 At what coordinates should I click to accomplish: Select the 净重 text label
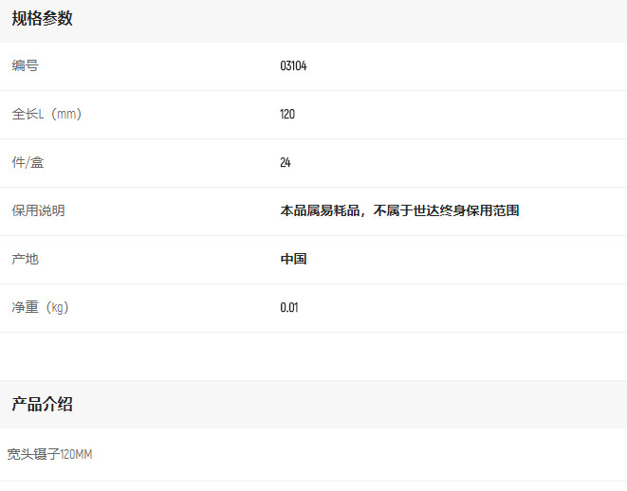(25, 308)
